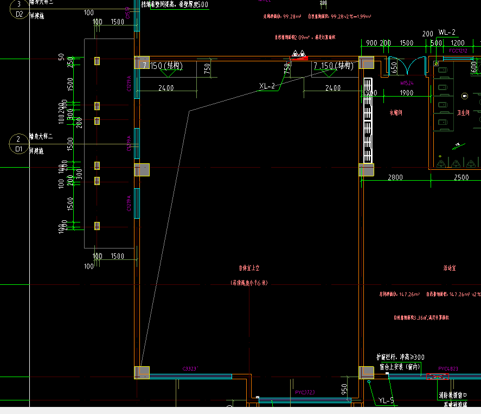Pick the 挡烟垂壁 thickness 500 note
Screen dimensions: 481x414
(x=175, y=4)
